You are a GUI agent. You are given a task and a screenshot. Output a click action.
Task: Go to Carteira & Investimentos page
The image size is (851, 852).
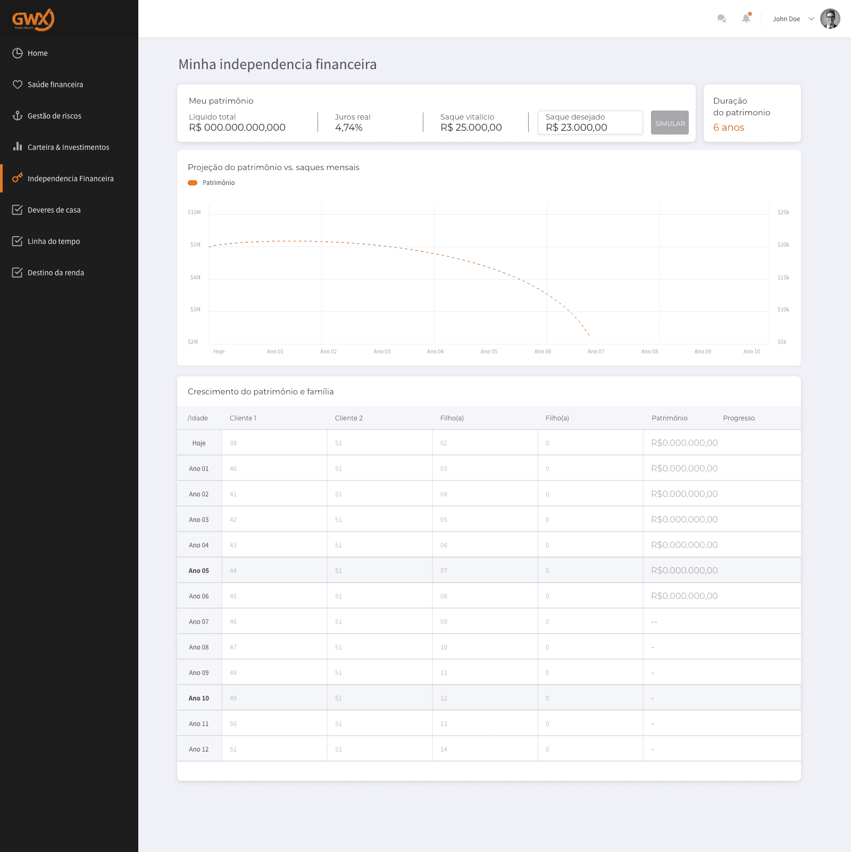(68, 147)
